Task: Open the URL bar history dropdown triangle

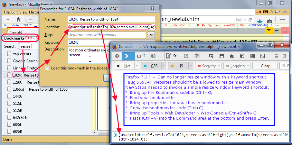Action: pos(245,20)
